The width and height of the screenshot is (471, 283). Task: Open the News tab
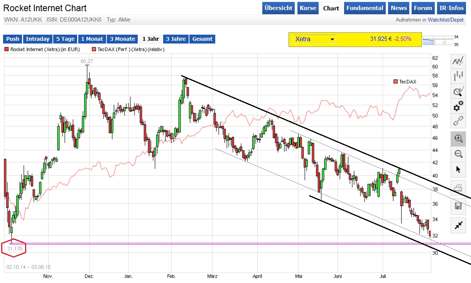398,8
